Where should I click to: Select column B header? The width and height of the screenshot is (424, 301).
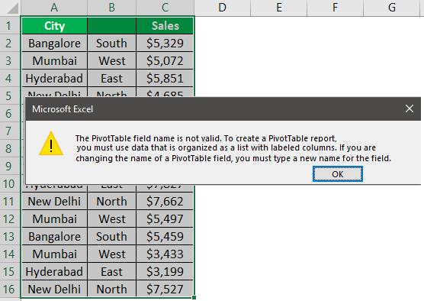point(111,8)
